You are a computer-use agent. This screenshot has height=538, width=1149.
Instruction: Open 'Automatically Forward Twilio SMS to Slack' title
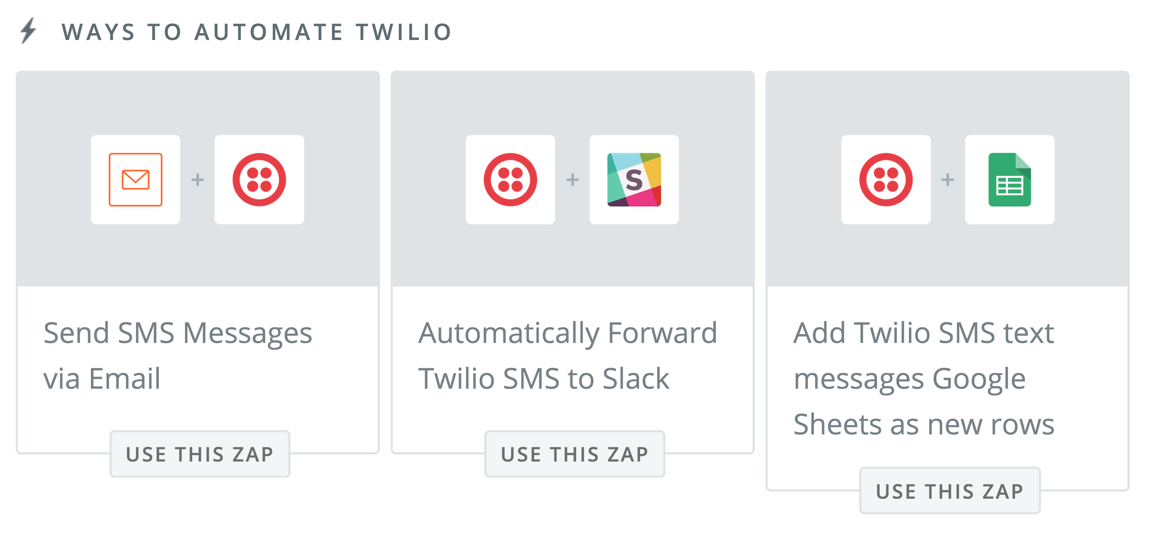567,355
